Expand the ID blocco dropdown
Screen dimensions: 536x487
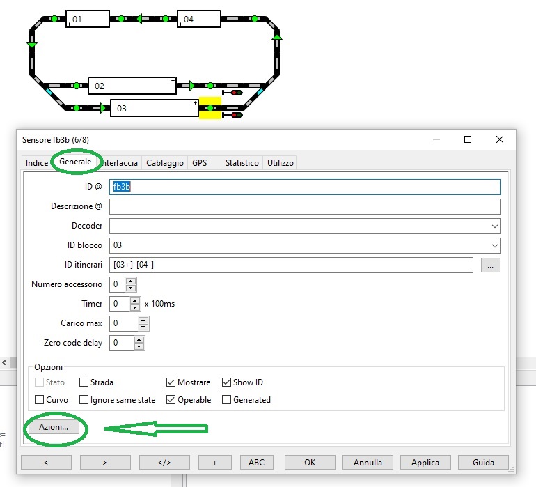(494, 246)
